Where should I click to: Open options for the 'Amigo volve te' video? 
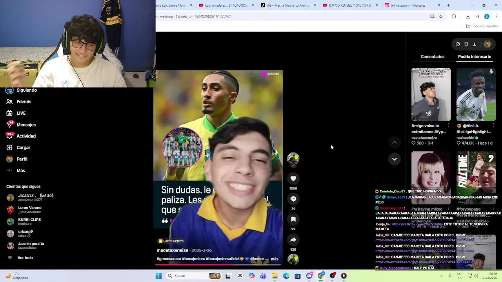[448, 125]
